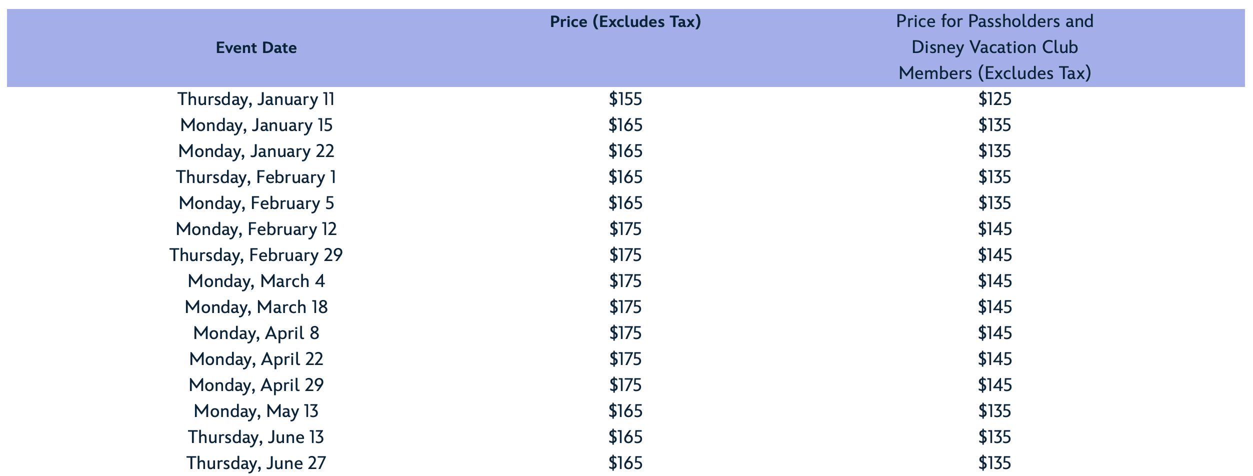Select the Monday, January 15 date cell

point(256,125)
